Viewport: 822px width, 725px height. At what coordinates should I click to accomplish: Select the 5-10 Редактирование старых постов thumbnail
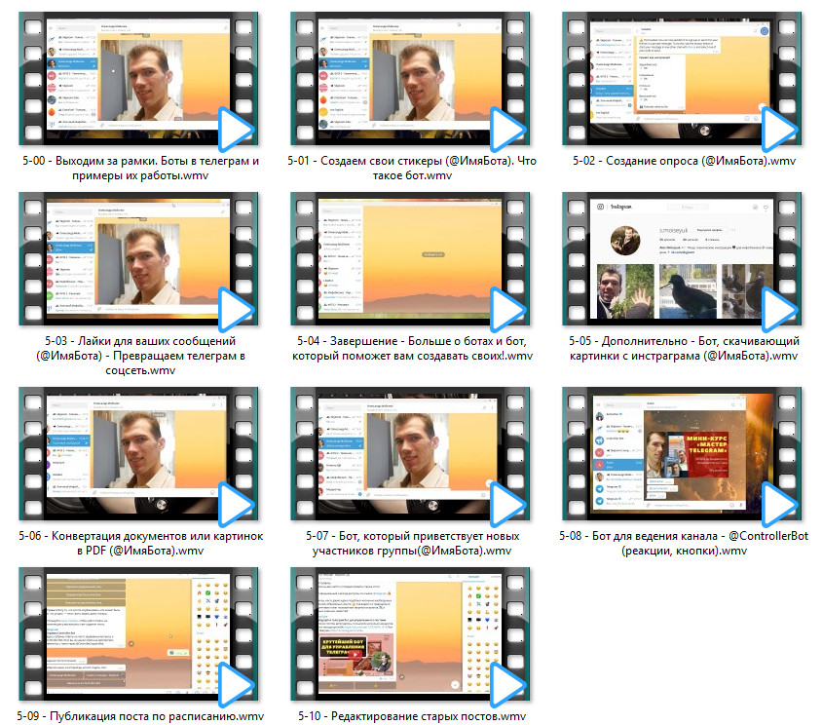tap(409, 633)
